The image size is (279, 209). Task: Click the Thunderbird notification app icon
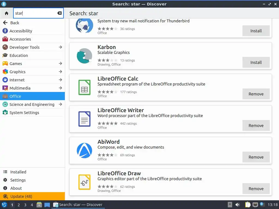click(84, 26)
